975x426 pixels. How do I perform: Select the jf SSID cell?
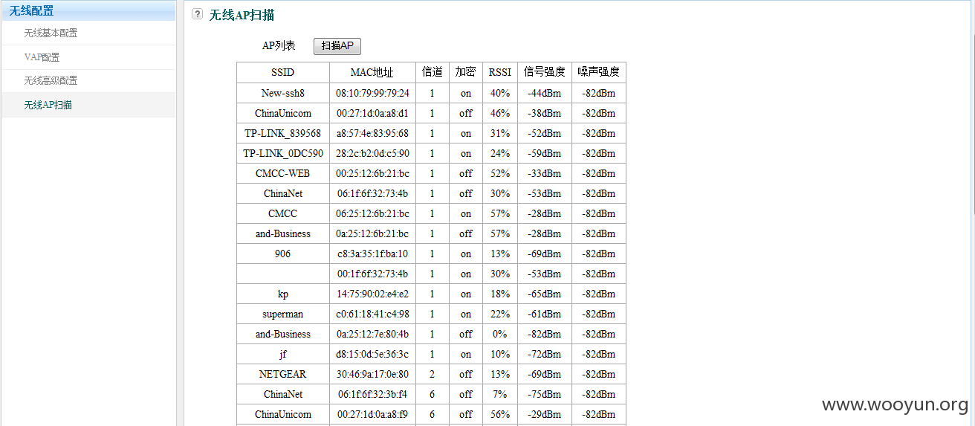tap(283, 354)
